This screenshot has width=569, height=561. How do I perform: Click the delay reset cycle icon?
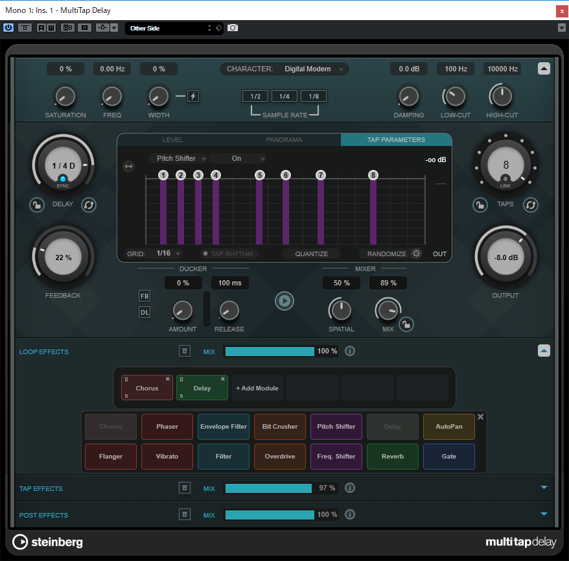pyautogui.click(x=89, y=205)
